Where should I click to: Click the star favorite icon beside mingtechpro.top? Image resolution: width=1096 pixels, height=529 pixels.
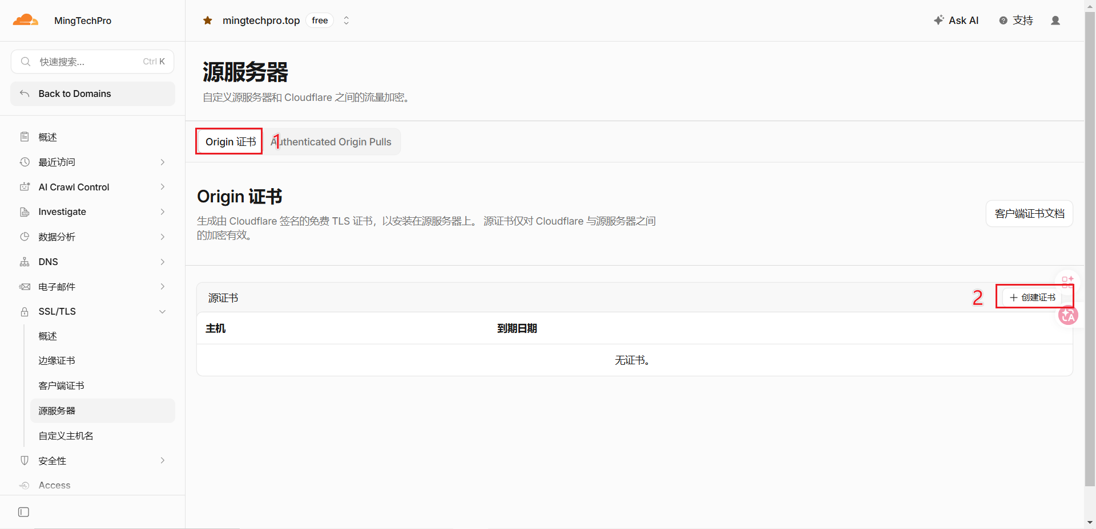tap(208, 21)
